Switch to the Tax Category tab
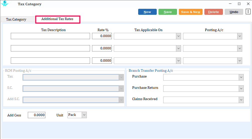This screenshot has height=139, width=252. 16,19
